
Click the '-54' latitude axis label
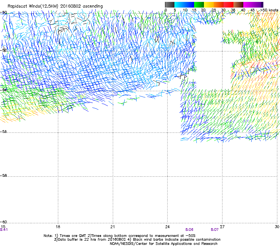click(x=3, y=90)
